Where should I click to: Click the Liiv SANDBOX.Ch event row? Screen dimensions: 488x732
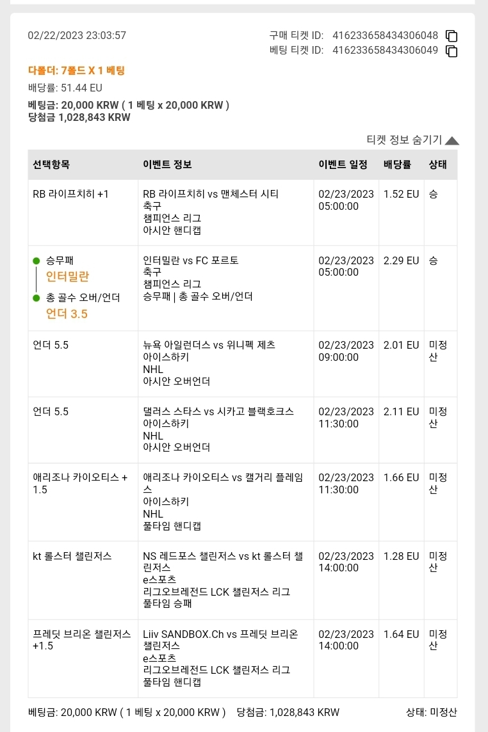click(x=243, y=658)
